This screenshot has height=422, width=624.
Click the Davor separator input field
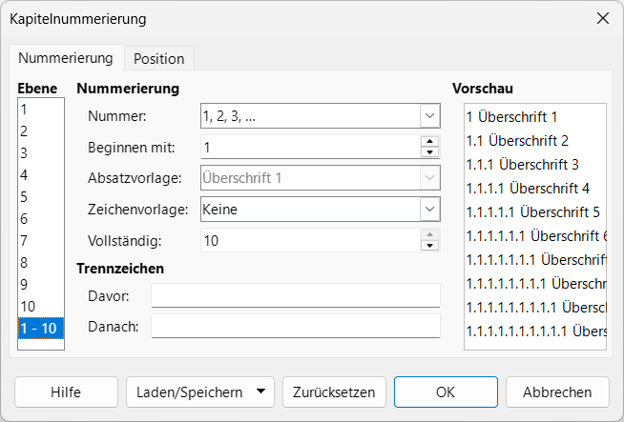point(296,295)
